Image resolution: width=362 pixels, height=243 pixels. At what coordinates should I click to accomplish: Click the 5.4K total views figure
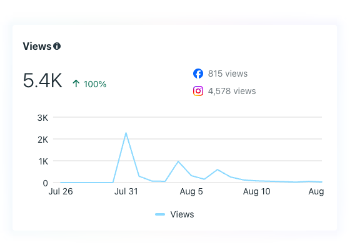coord(43,80)
